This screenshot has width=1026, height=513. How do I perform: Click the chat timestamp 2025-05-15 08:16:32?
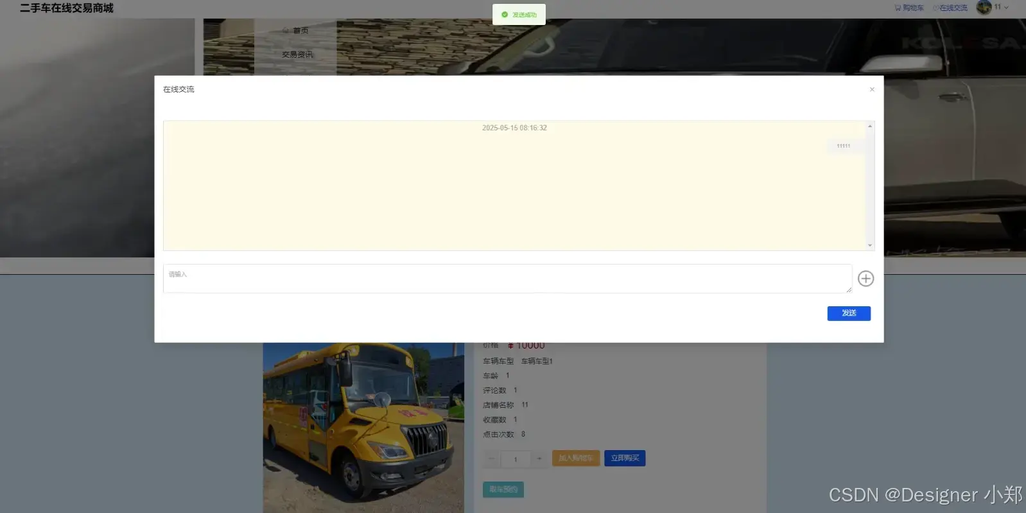[514, 128]
